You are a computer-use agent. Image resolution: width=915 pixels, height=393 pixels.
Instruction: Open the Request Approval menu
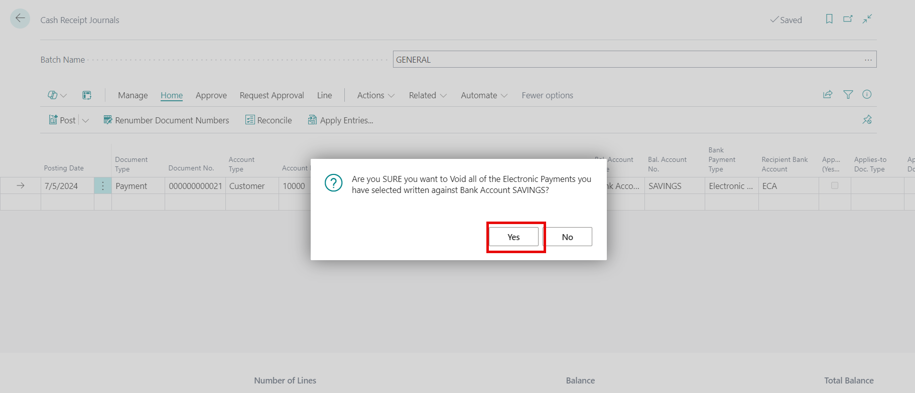pos(272,95)
